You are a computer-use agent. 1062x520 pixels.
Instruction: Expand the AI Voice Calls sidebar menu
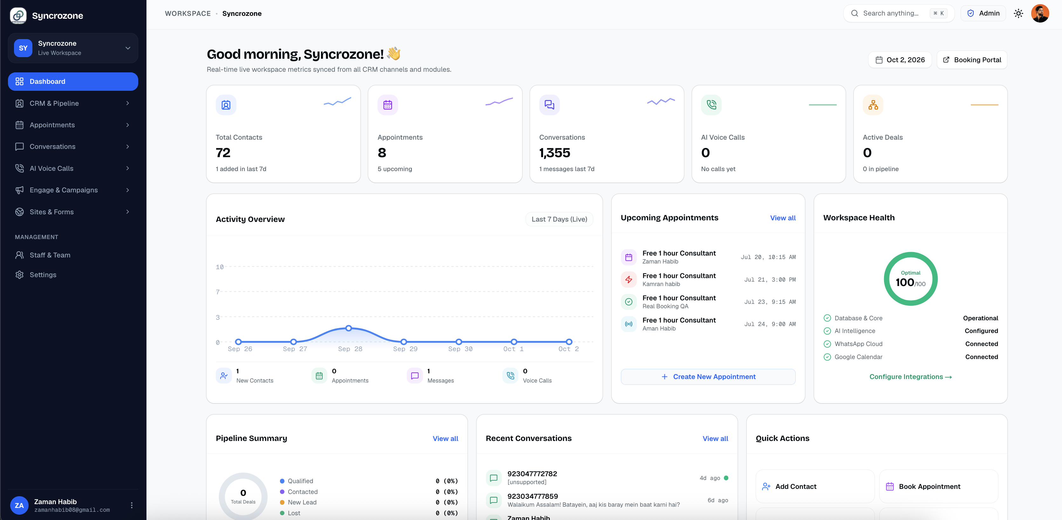[73, 168]
